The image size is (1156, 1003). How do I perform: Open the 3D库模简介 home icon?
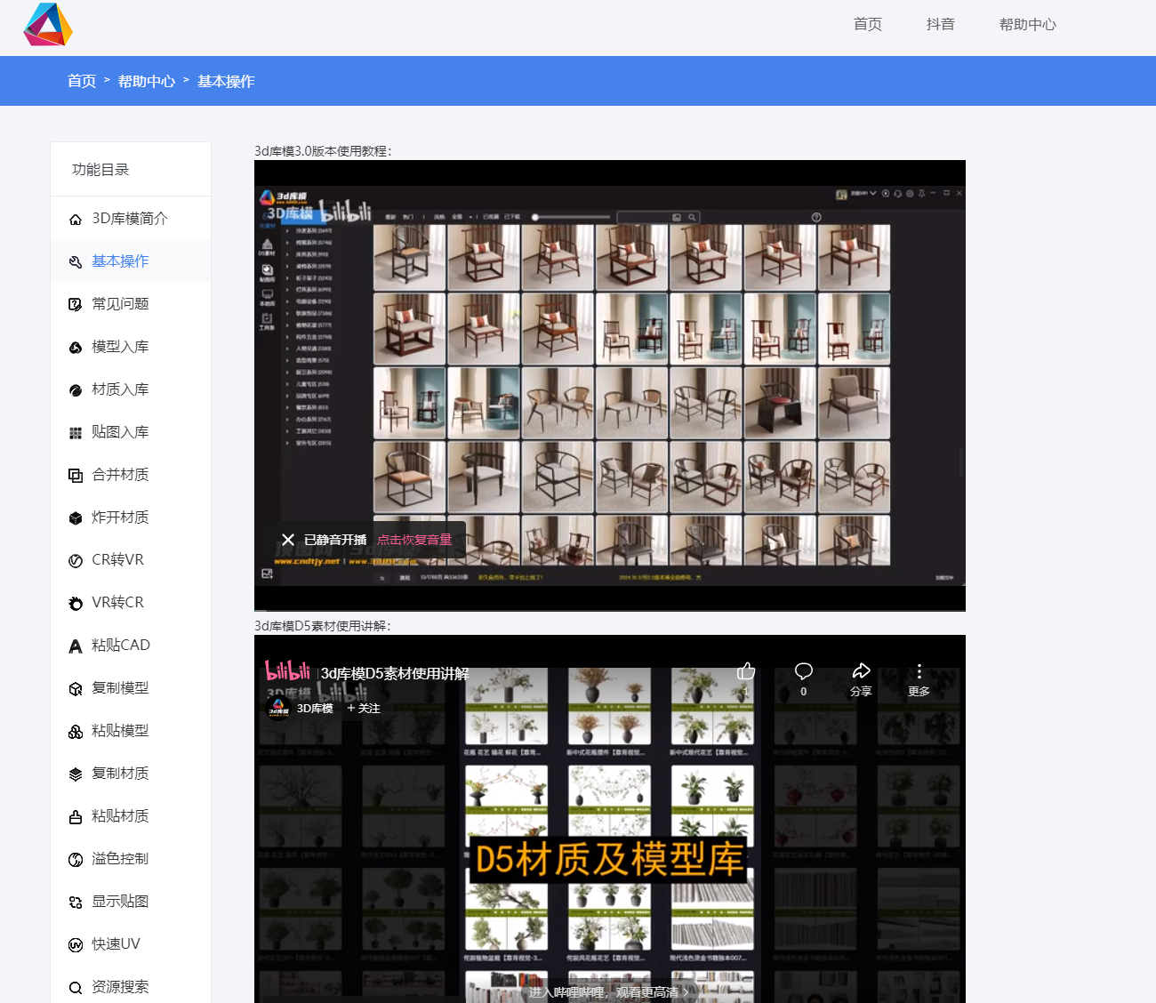coord(76,220)
